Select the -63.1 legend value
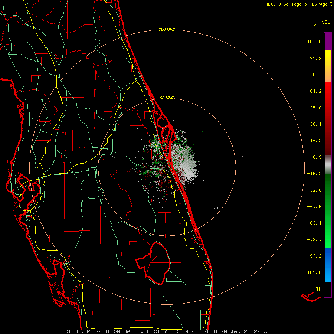 314,223
